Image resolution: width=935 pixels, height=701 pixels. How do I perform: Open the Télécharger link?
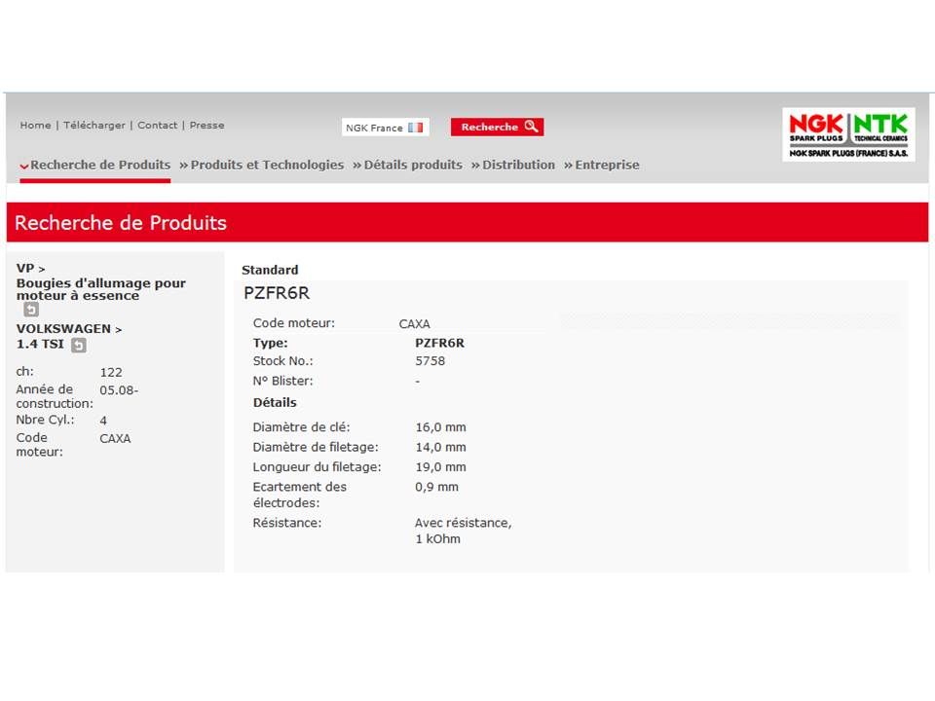tap(94, 126)
